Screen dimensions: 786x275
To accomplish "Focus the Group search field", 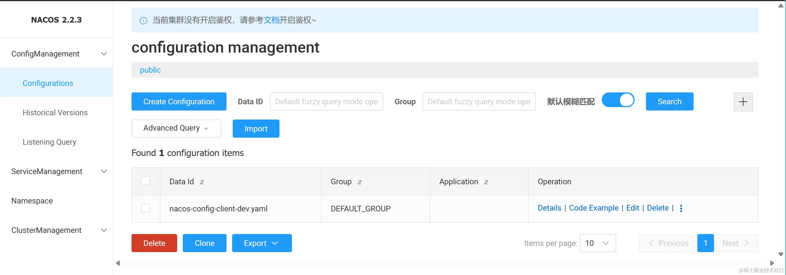I will 479,101.
